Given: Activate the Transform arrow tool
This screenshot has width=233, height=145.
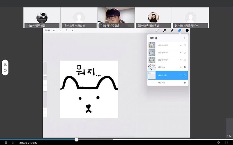Looking at the screenshot, I should [x=72, y=30].
